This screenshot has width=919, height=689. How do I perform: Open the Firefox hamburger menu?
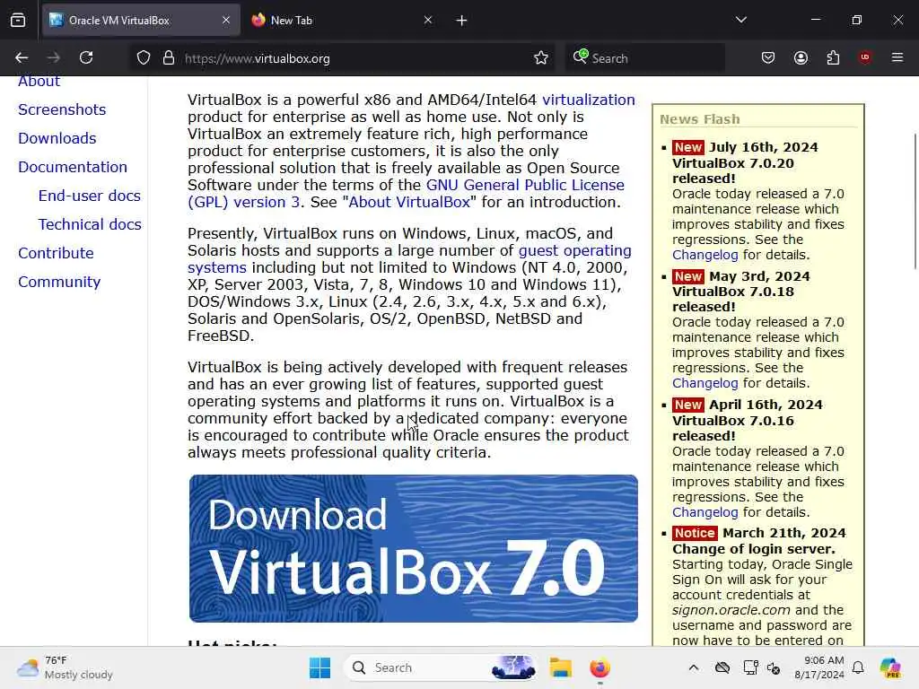pos(897,57)
